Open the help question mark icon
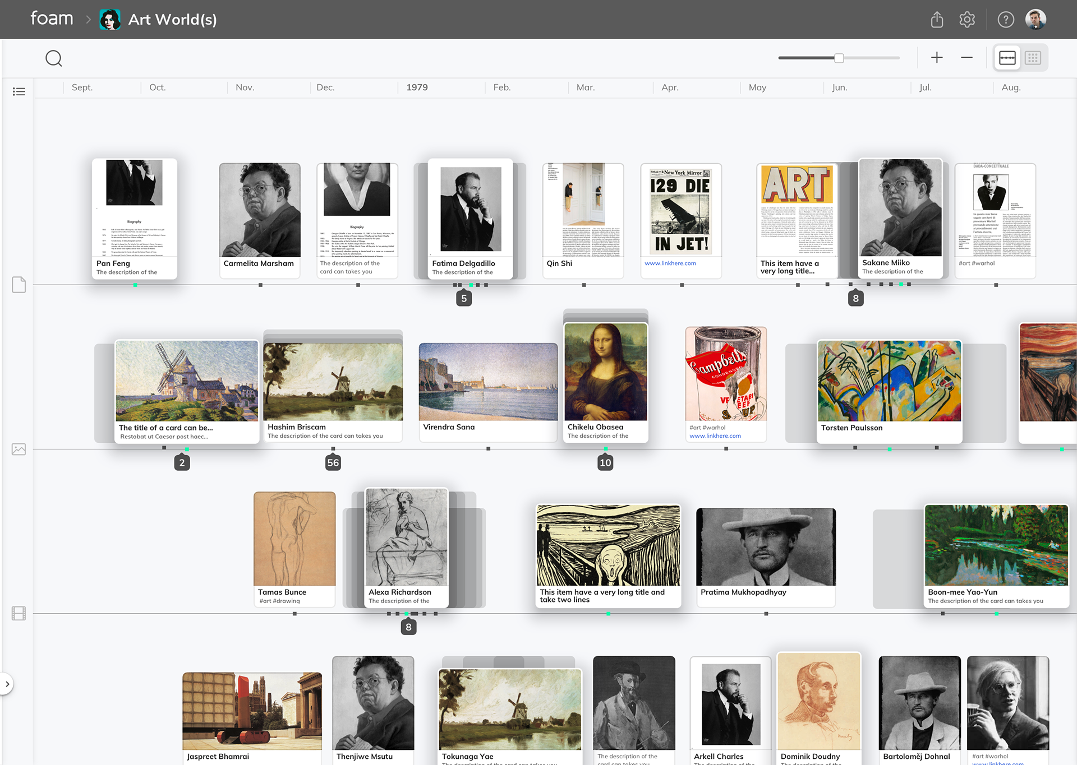Image resolution: width=1077 pixels, height=765 pixels. [x=1006, y=20]
